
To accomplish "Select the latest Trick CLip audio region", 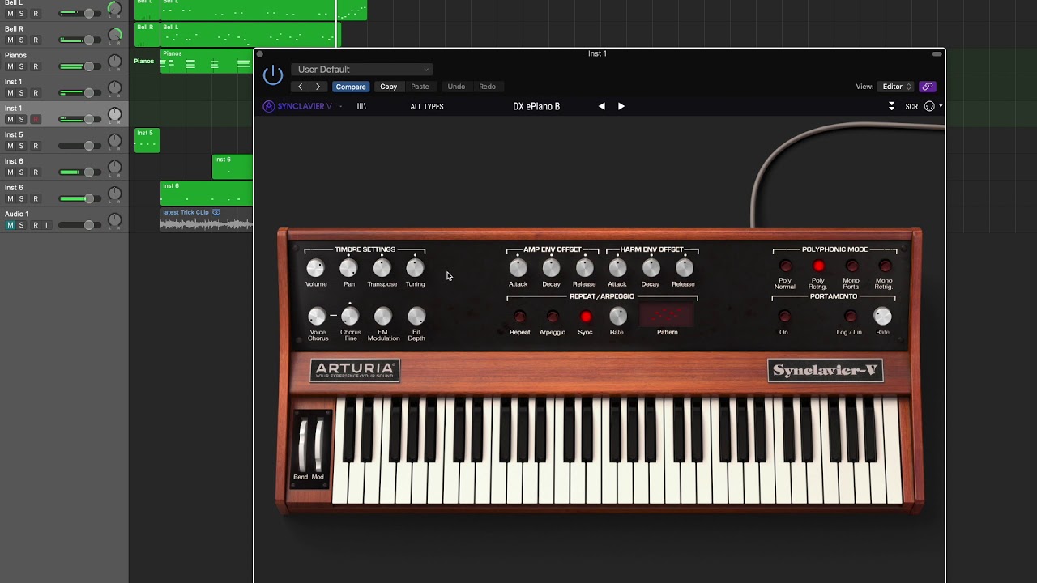I will pyautogui.click(x=207, y=219).
